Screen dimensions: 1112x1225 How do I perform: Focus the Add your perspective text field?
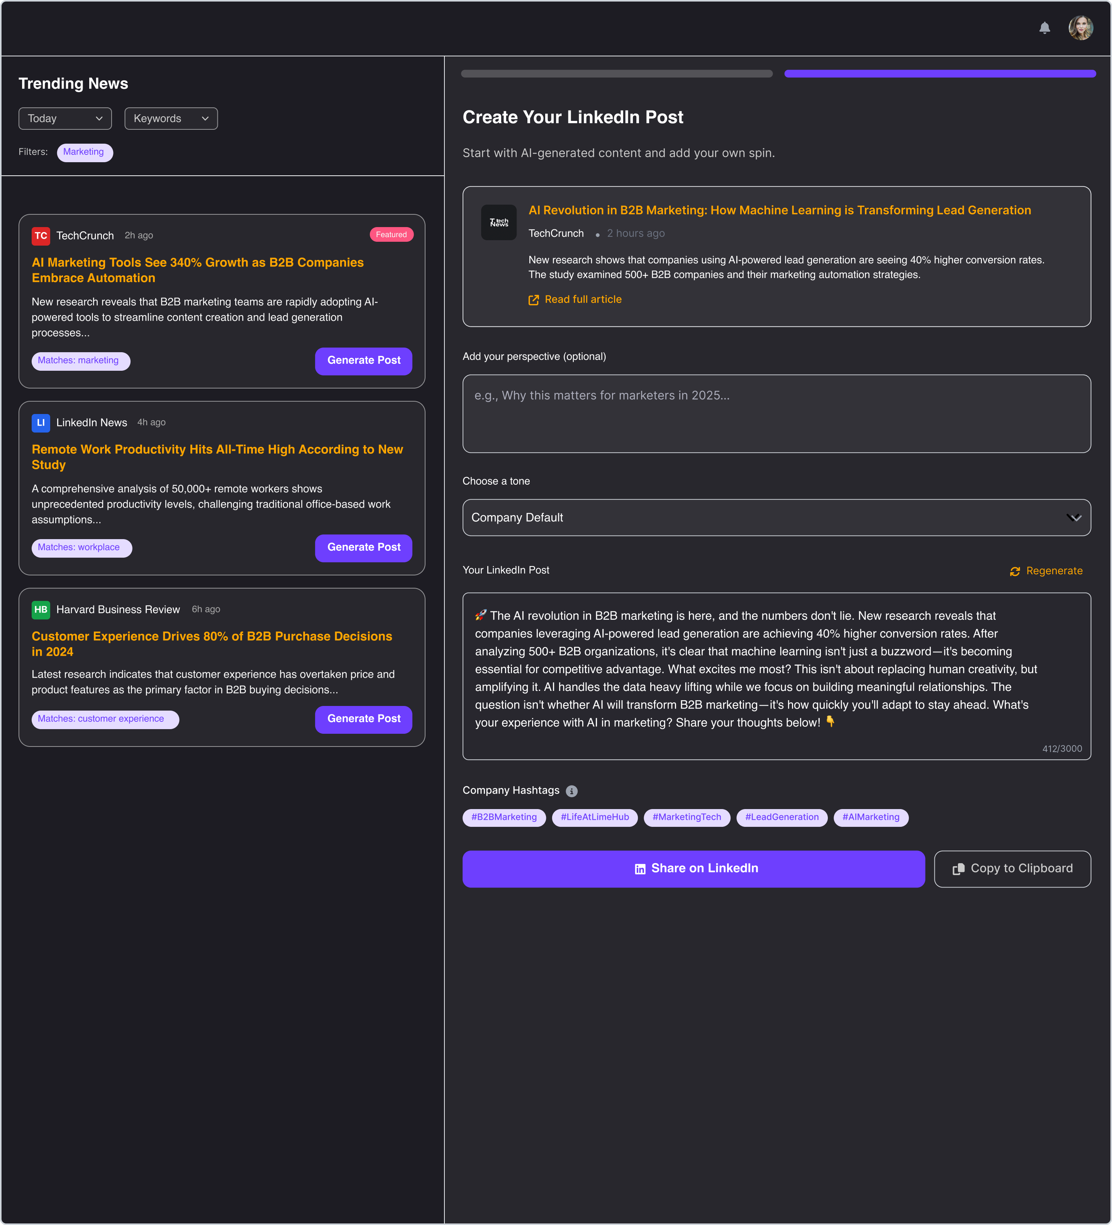(776, 414)
